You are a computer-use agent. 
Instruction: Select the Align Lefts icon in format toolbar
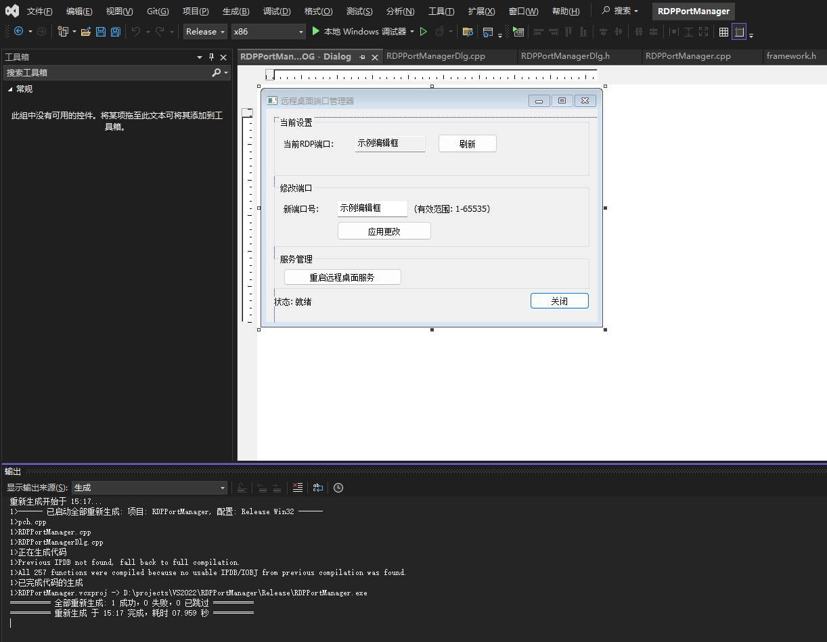click(x=538, y=32)
